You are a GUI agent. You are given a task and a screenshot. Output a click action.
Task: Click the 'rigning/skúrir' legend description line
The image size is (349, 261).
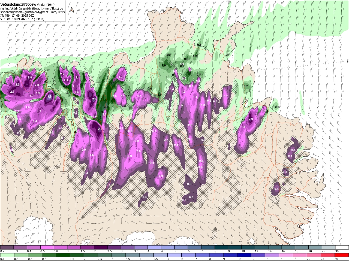coord(31,8)
